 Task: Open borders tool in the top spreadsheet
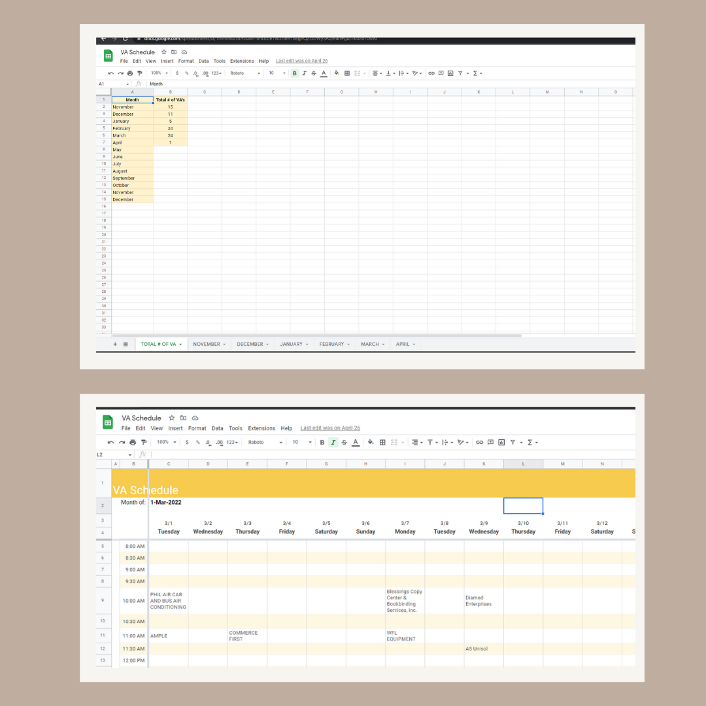[347, 73]
